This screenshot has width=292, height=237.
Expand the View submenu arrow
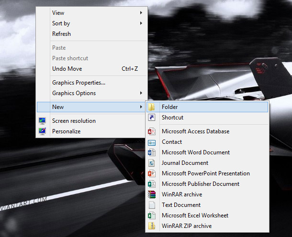pyautogui.click(x=141, y=12)
